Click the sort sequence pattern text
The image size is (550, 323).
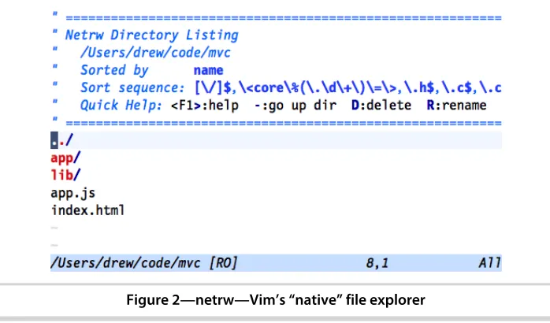pos(348,87)
